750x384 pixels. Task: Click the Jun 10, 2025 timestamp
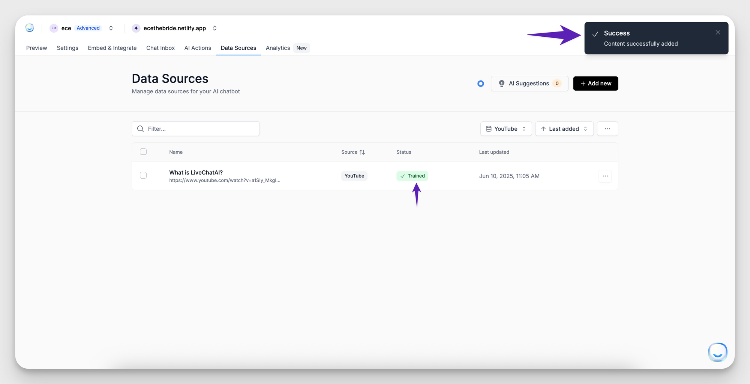[x=509, y=176]
